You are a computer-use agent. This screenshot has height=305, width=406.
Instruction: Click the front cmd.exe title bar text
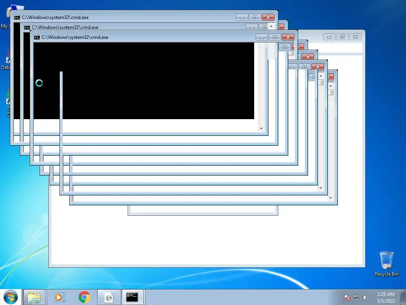pyautogui.click(x=75, y=37)
